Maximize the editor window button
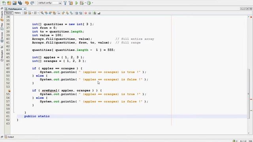This screenshot has width=253, height=142. click(x=251, y=9)
